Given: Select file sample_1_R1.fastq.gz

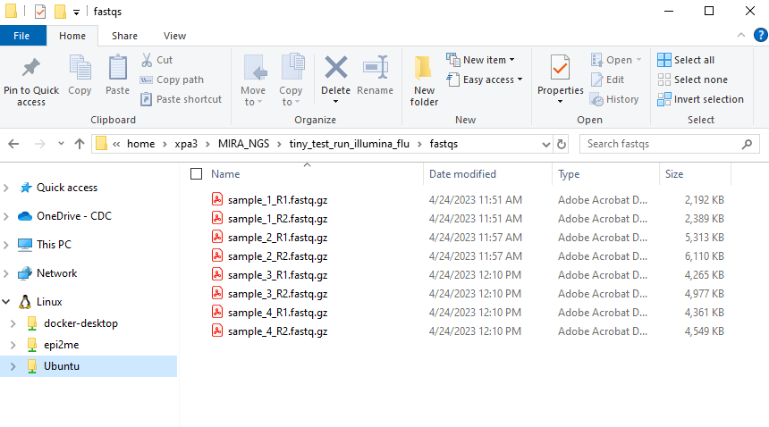Looking at the screenshot, I should (277, 200).
